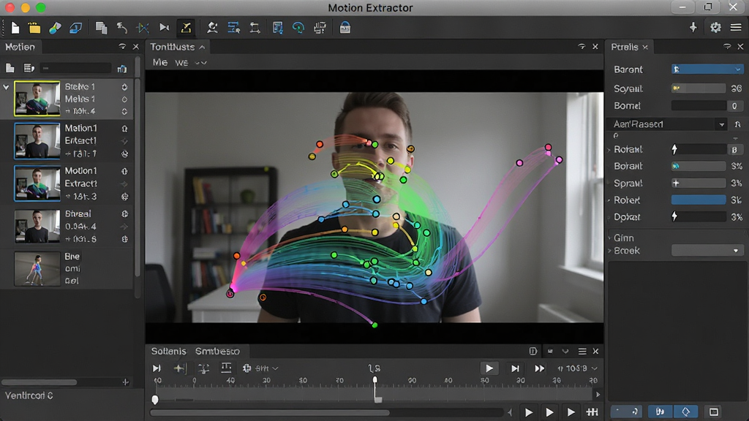Toggle the circle icon beside Melts 1
The image size is (749, 421).
(x=124, y=99)
